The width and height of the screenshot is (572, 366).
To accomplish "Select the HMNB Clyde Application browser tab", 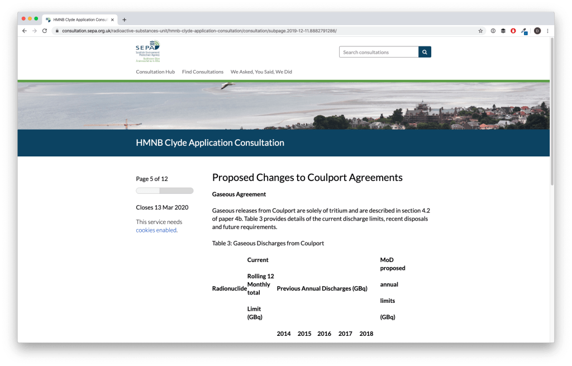I will [80, 20].
